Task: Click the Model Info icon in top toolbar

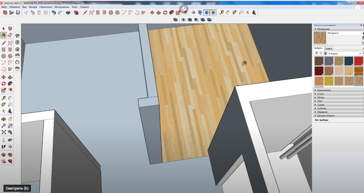Action: pos(76,12)
